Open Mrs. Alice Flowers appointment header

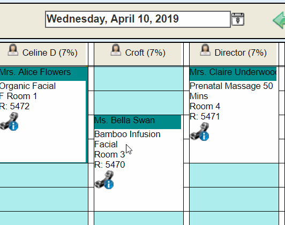point(43,73)
